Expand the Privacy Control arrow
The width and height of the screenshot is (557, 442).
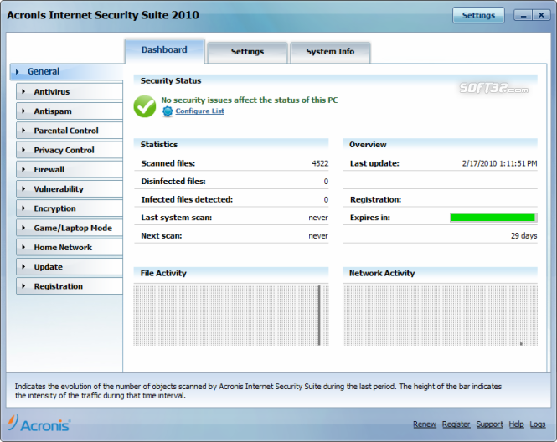[23, 150]
